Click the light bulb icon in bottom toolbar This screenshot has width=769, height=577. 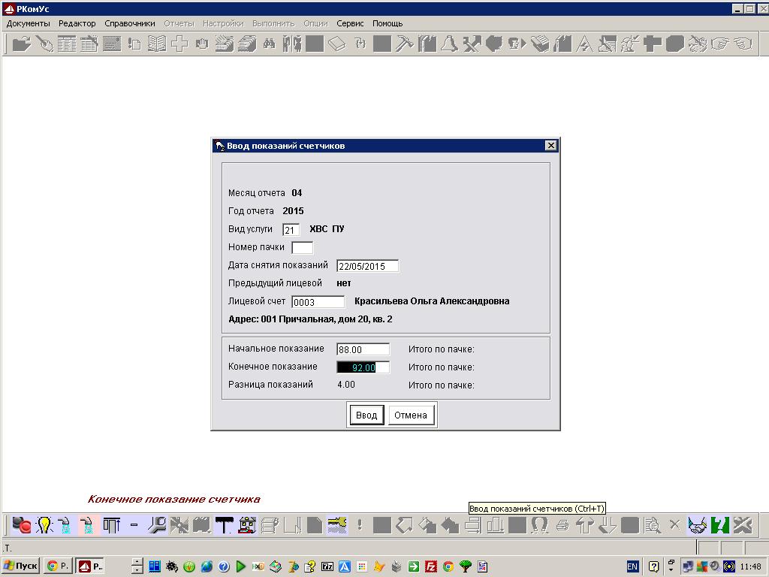pos(44,525)
